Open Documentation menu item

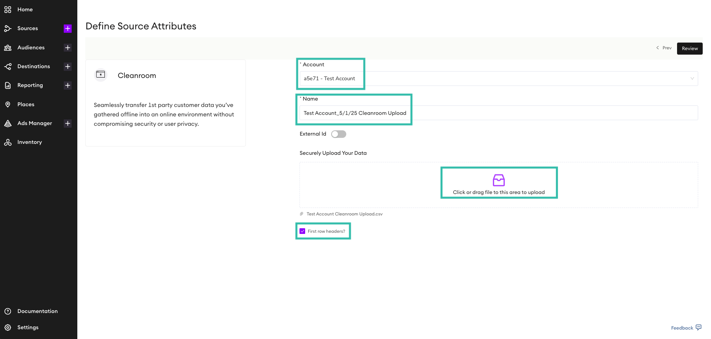click(37, 311)
